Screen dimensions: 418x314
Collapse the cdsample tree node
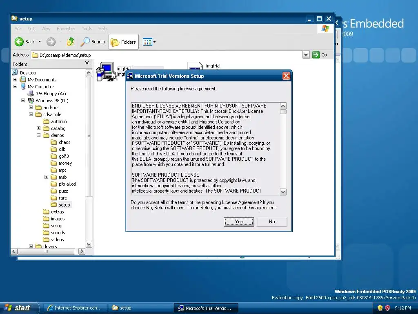pyautogui.click(x=31, y=114)
